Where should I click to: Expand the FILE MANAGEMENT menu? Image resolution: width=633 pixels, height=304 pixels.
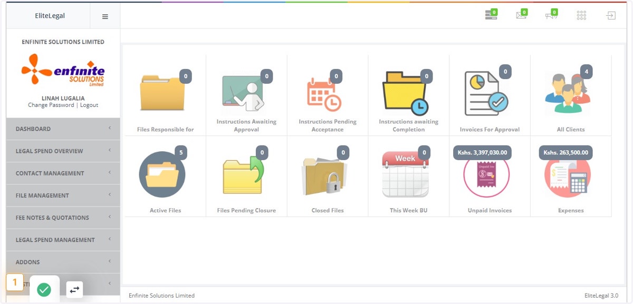tap(63, 195)
